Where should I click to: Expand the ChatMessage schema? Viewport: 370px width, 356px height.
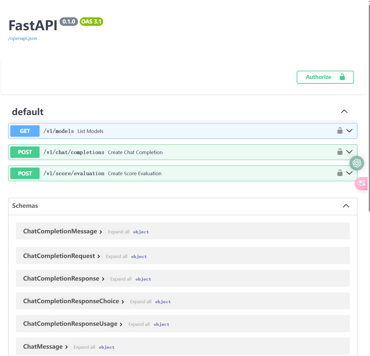point(66,347)
